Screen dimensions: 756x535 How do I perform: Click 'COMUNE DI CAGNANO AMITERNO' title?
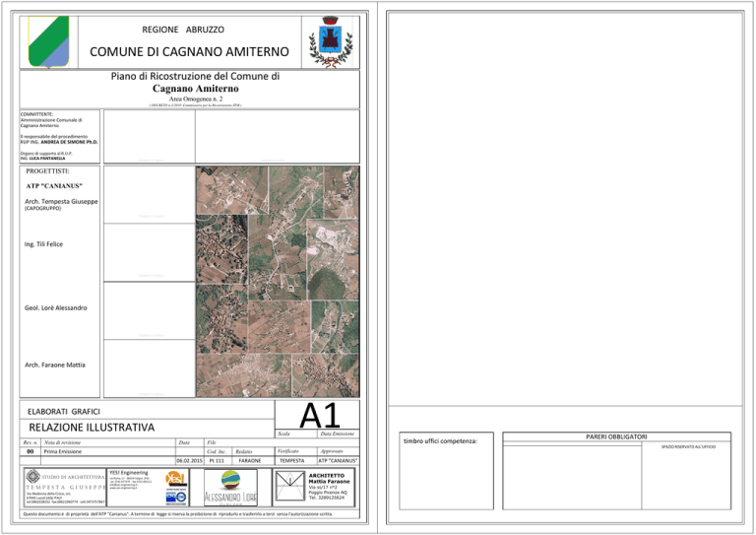(x=189, y=51)
